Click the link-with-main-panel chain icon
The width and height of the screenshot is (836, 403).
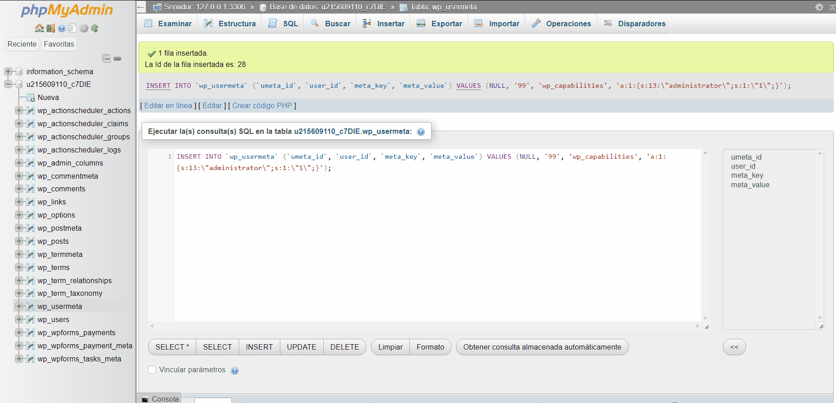pos(117,59)
